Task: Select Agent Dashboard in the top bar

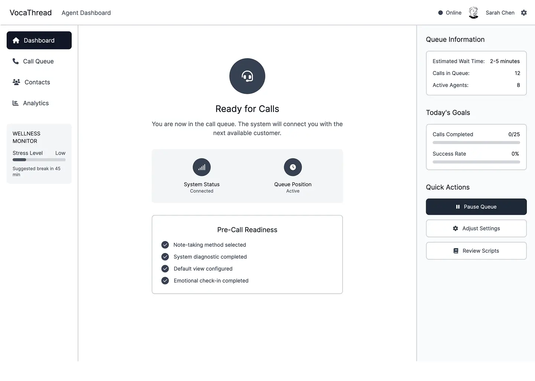Action: (x=86, y=13)
